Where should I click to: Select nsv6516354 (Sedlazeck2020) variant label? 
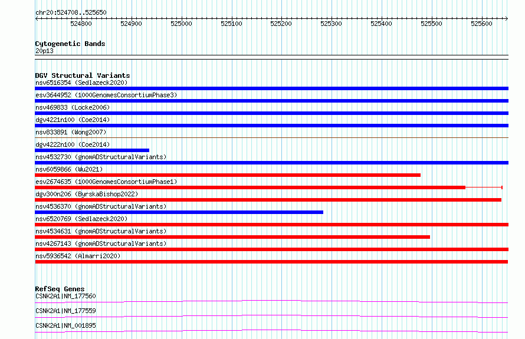pos(81,83)
